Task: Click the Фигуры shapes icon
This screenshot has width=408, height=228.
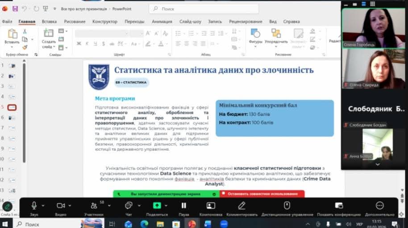Action: point(255,34)
